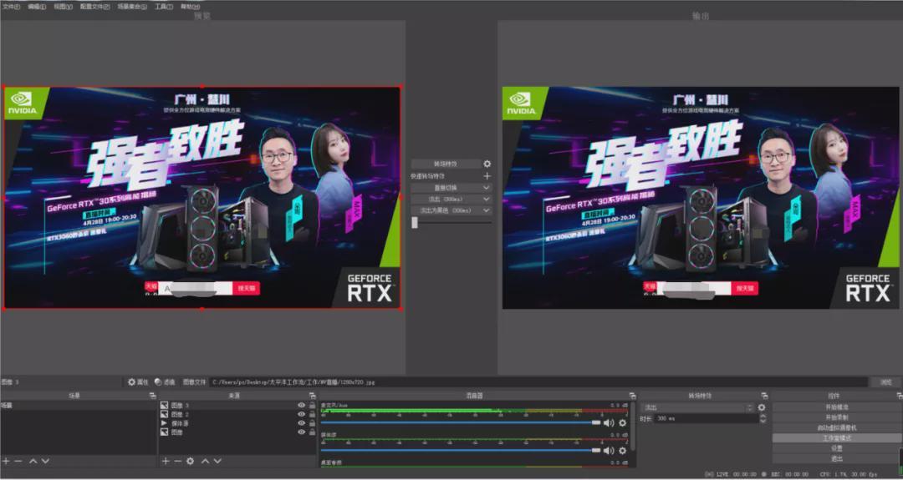
Task: Hide the 媒体源 source
Action: [301, 423]
